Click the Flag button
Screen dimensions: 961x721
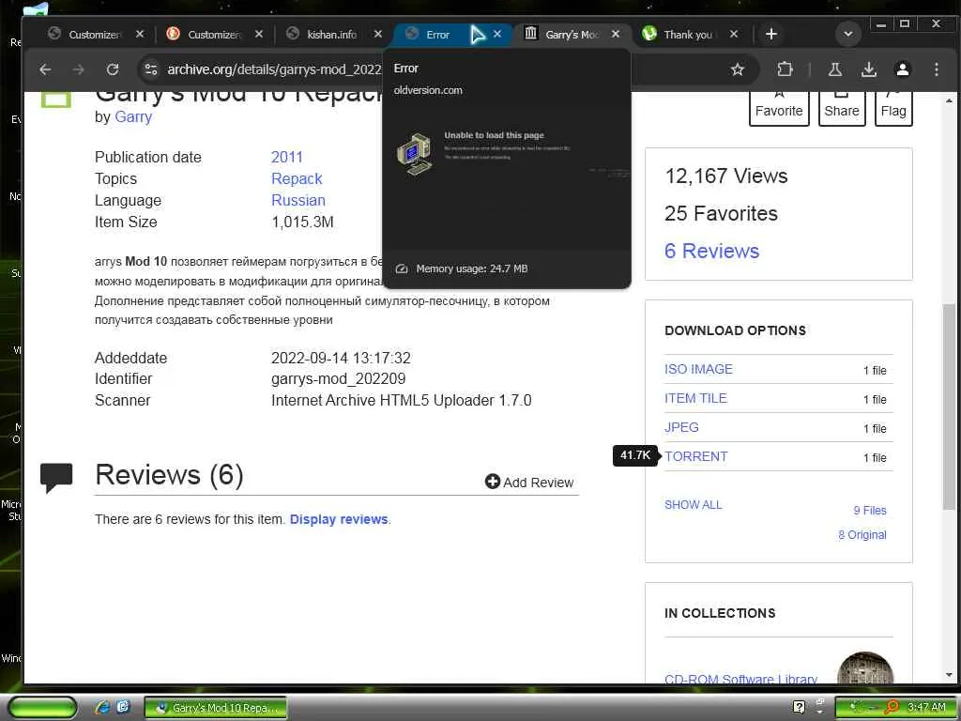click(x=893, y=109)
